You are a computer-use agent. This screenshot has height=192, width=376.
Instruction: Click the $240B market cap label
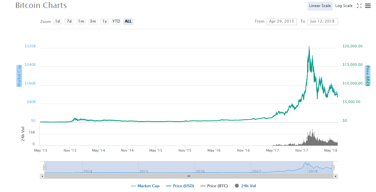tap(30, 65)
